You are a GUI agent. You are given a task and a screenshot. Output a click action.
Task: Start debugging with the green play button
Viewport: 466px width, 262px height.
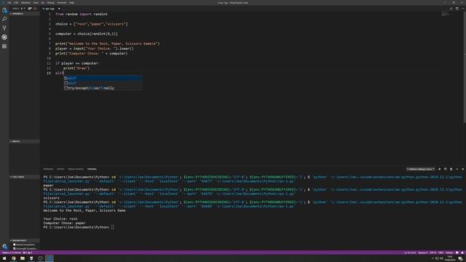pos(21,9)
